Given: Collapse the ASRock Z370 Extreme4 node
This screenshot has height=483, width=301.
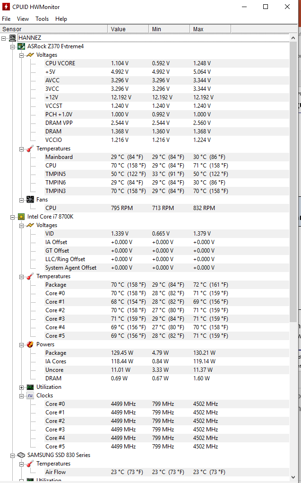Looking at the screenshot, I should [13, 47].
